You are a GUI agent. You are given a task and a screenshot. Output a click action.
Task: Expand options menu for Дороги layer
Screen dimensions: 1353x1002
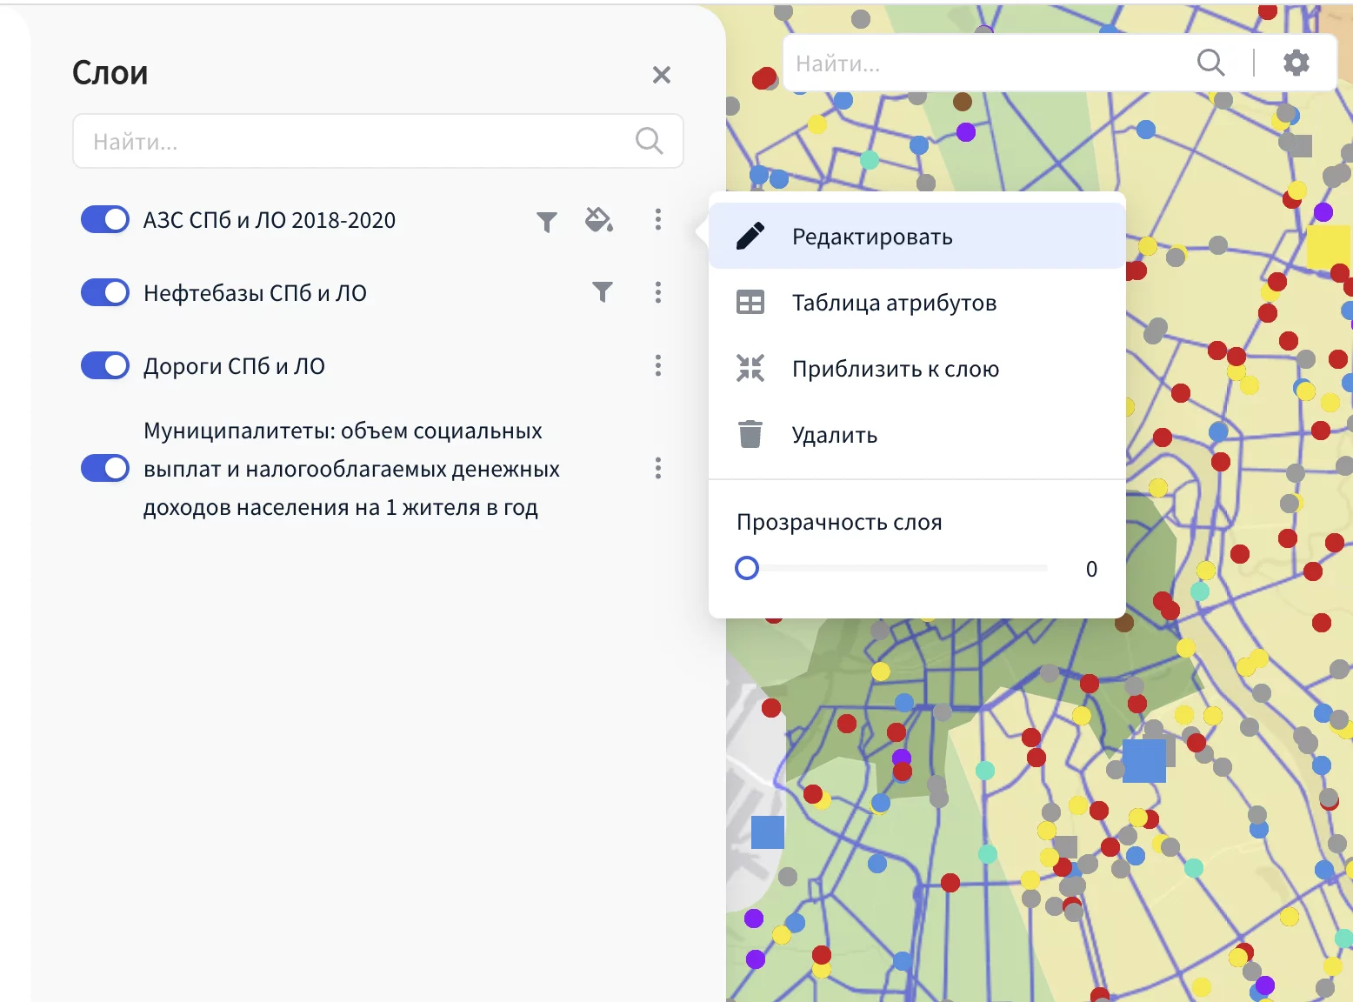(x=657, y=365)
